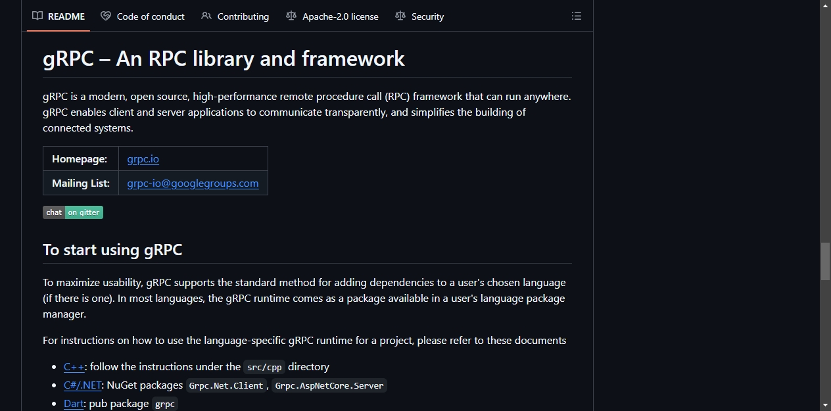Viewport: 831px width, 411px height.
Task: Click the 'gRPC – An RPC library and framework' heading
Action: coord(224,59)
